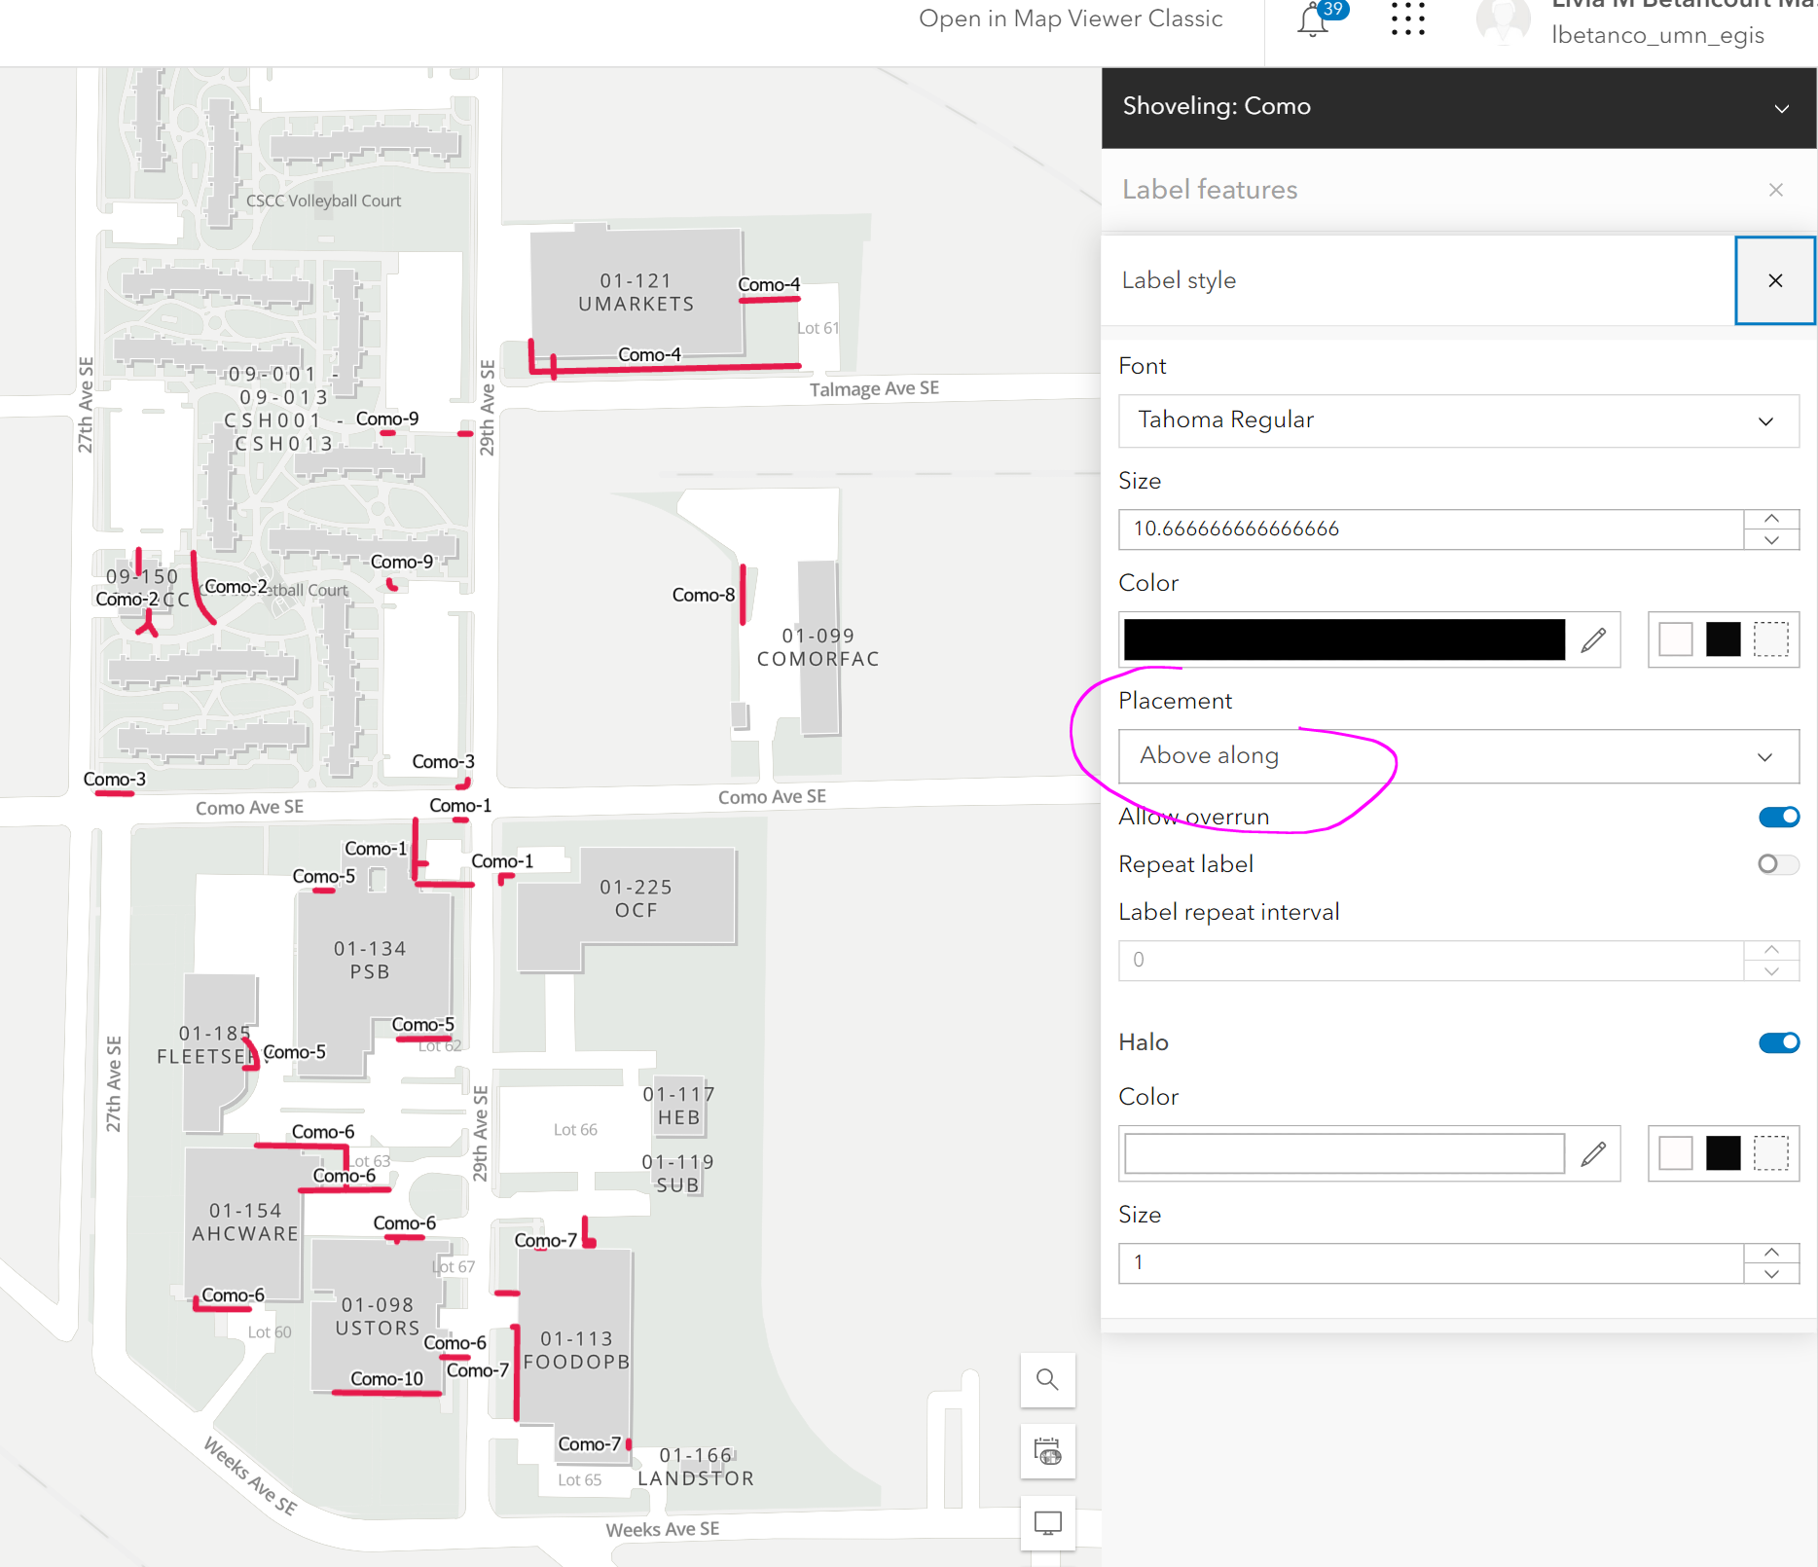Enable the Repeat label toggle
1818x1567 pixels.
point(1777,863)
